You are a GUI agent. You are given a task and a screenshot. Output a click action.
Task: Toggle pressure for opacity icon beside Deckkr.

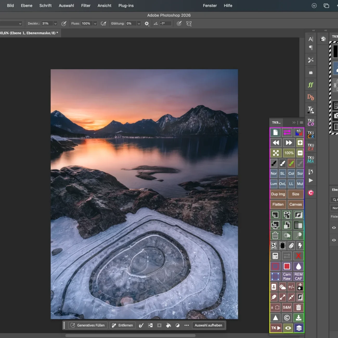(x=64, y=24)
